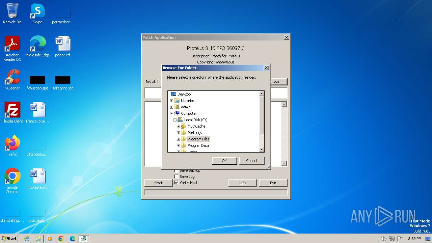Click the folder tree scrollbar thumb
The width and height of the screenshot is (432, 243).
(261, 115)
